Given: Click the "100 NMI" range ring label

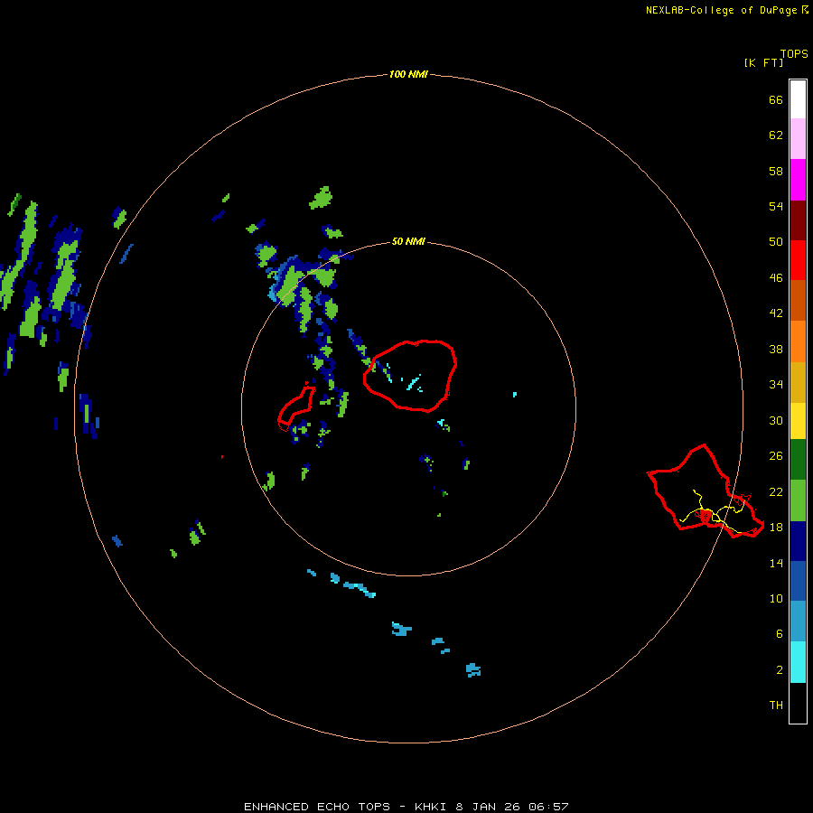Looking at the screenshot, I should 408,74.
